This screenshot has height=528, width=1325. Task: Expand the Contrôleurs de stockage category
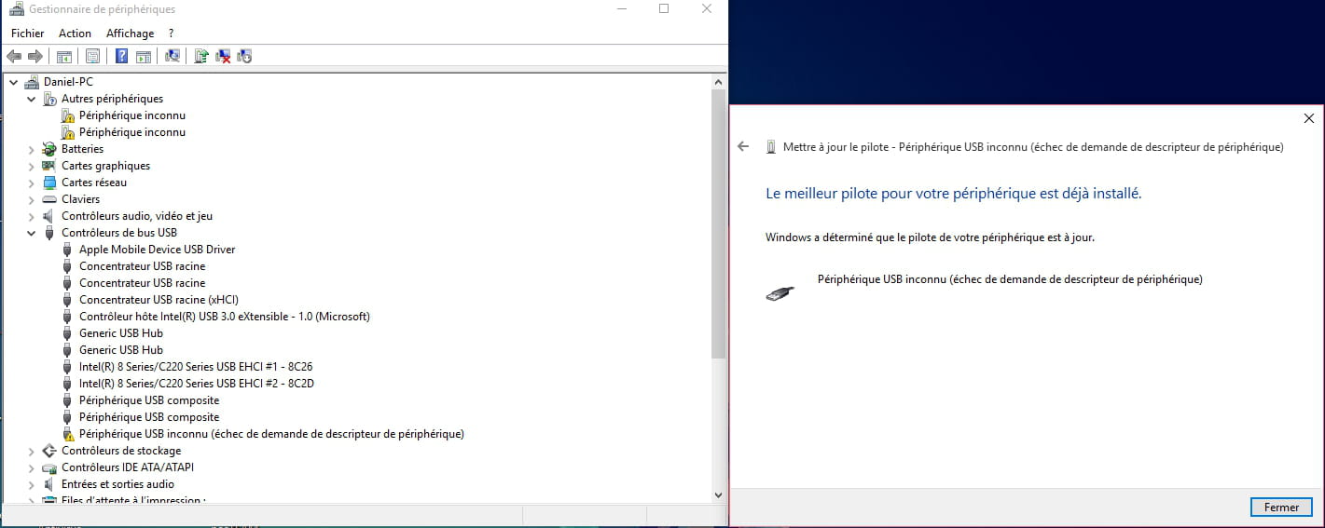point(32,451)
